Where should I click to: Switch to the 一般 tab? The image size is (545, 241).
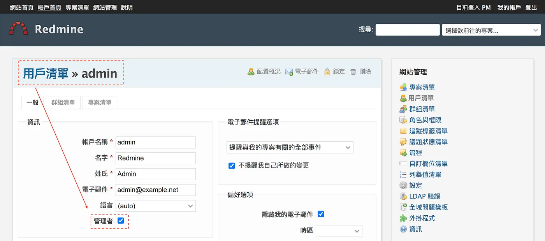(32, 102)
